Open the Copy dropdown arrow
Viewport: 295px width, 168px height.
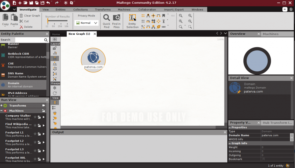(x=5, y=26)
